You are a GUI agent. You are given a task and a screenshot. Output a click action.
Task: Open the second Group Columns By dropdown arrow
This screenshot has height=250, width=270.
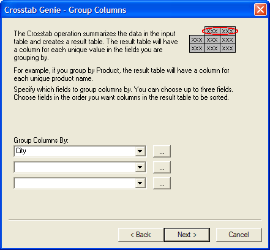click(x=140, y=167)
